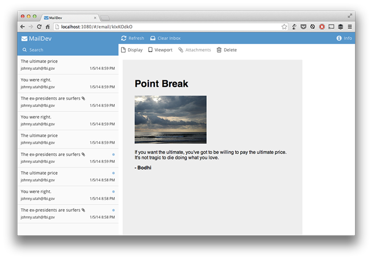Bookmark page with the star icon
The height and width of the screenshot is (259, 372).
[x=284, y=27]
